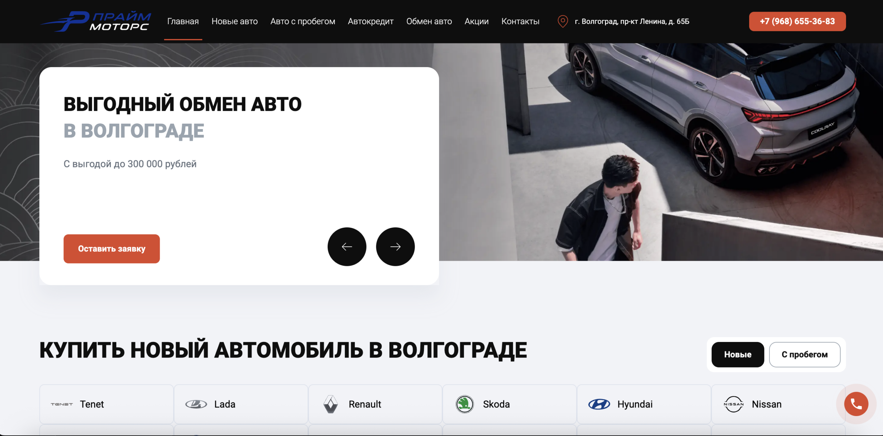Open Новые авто in navigation
The height and width of the screenshot is (436, 883).
click(235, 21)
